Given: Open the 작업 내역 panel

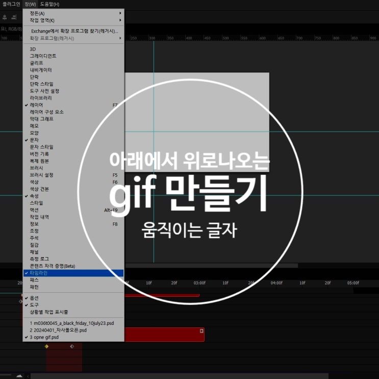Looking at the screenshot, I should tap(73, 217).
